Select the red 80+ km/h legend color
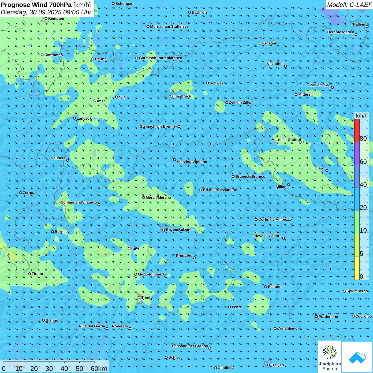 click(357, 130)
